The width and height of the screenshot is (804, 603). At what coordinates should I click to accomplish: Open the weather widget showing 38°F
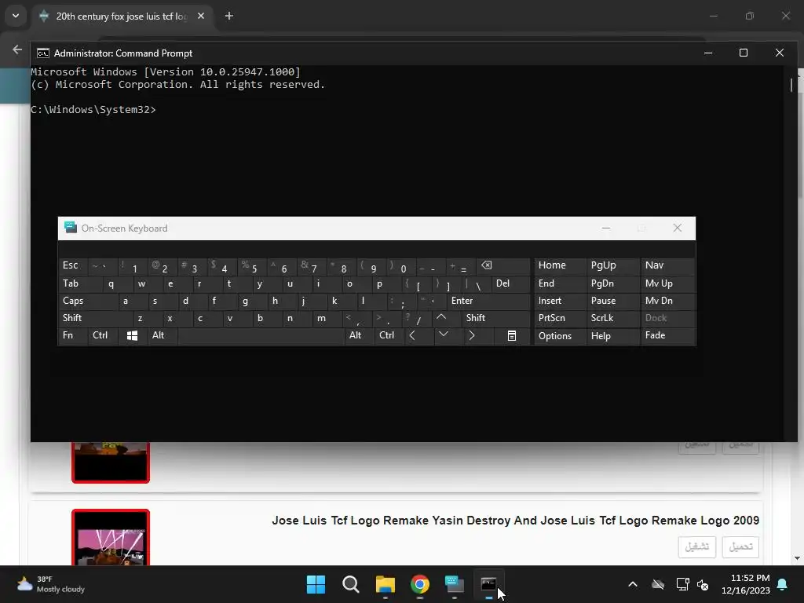pos(50,584)
